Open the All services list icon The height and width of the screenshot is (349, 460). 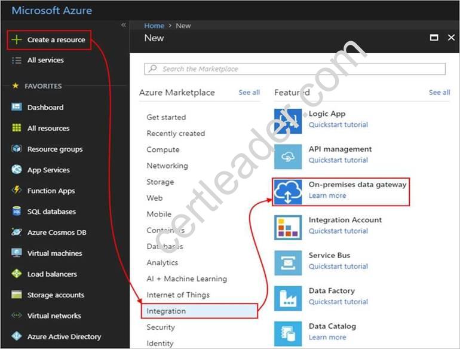17,60
